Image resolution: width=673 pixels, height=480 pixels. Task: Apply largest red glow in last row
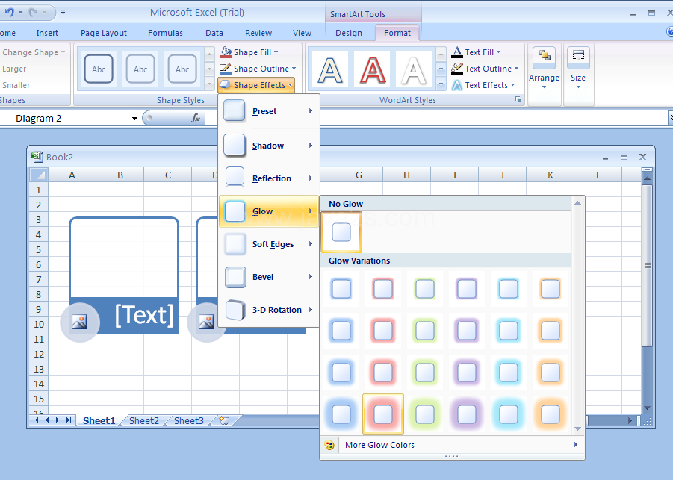point(383,414)
